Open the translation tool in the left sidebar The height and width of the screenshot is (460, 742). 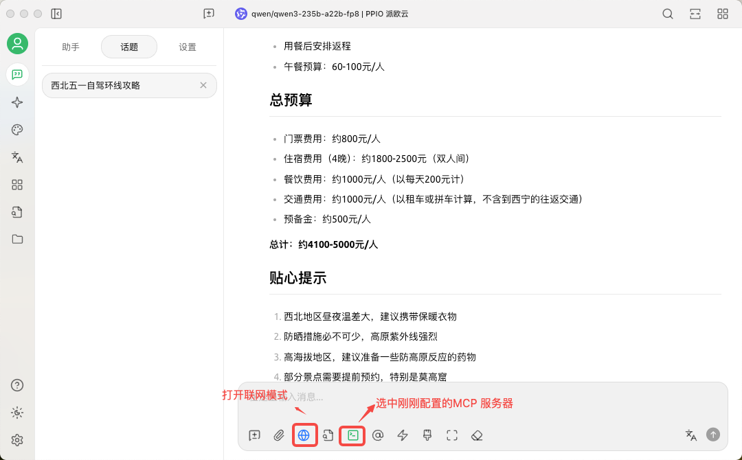[17, 157]
